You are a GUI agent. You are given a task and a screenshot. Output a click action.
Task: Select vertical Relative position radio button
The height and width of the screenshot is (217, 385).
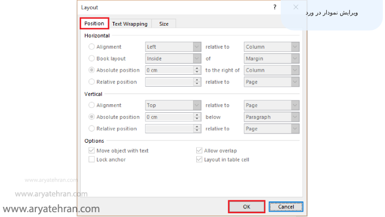(91, 129)
